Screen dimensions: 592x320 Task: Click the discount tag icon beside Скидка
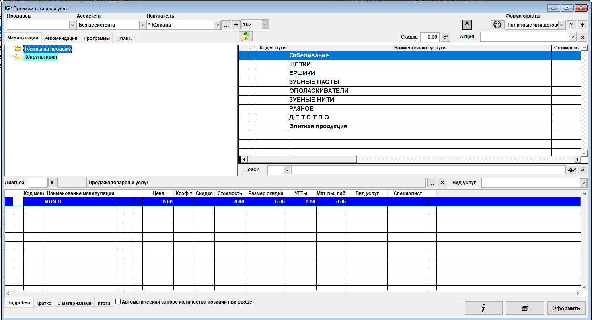[x=445, y=37]
